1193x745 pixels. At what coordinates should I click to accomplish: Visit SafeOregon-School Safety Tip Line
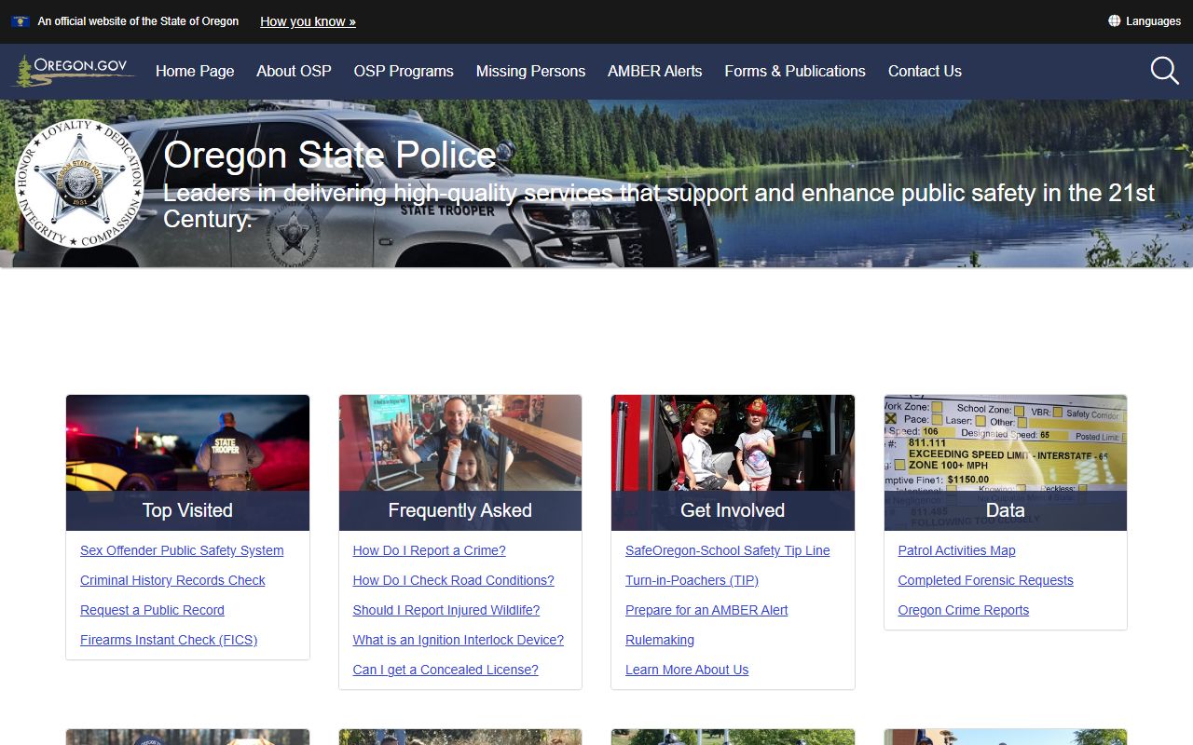(728, 550)
